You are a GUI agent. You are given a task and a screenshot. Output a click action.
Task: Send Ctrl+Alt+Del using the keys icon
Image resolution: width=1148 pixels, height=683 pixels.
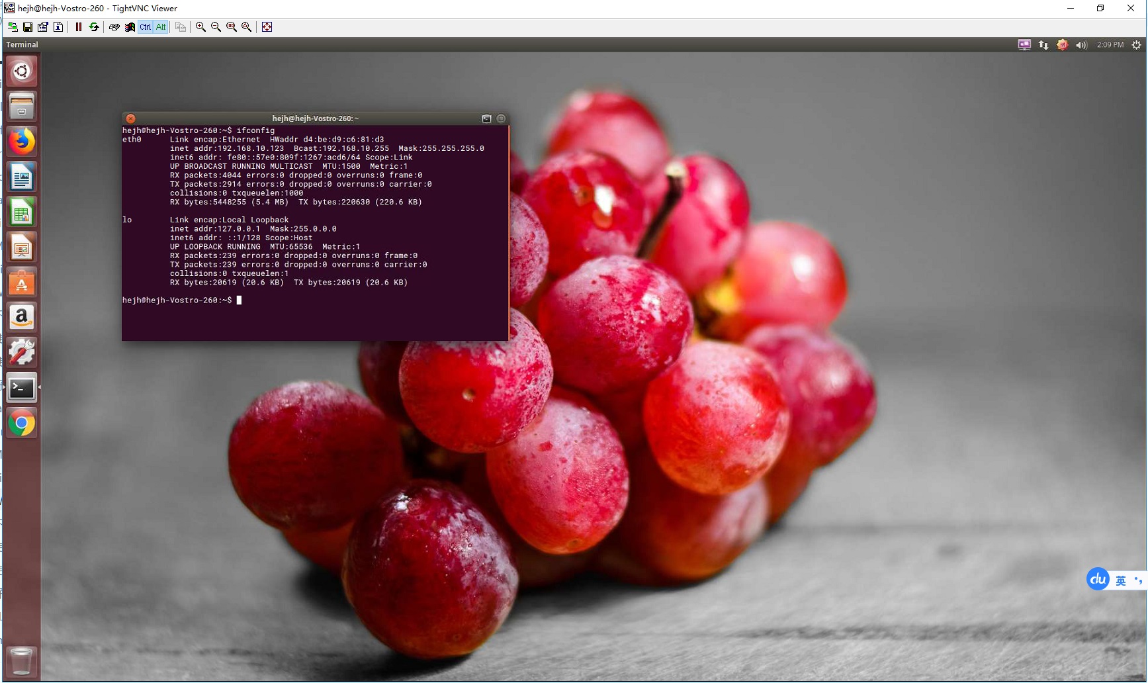click(114, 27)
